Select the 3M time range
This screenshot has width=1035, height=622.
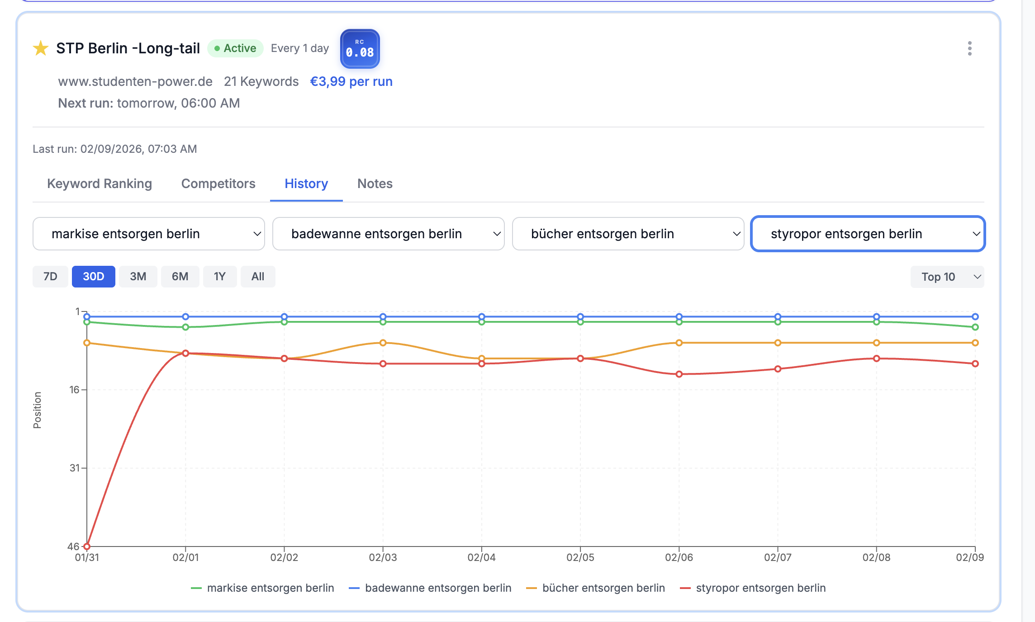click(138, 277)
